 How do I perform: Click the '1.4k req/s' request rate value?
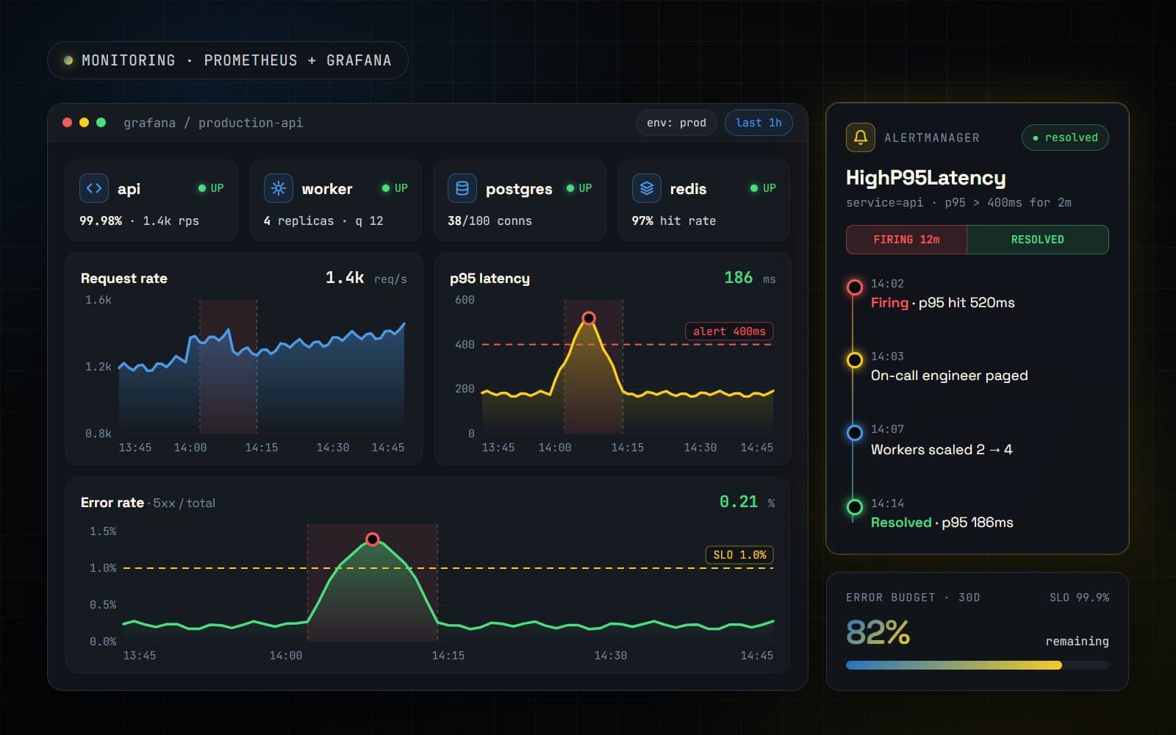366,278
